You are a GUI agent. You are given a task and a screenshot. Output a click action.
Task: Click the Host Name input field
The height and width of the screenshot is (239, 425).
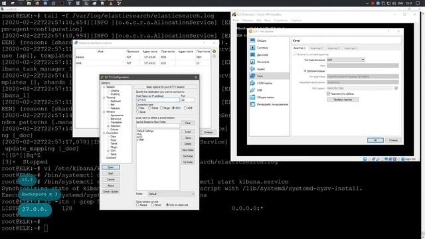click(x=158, y=100)
